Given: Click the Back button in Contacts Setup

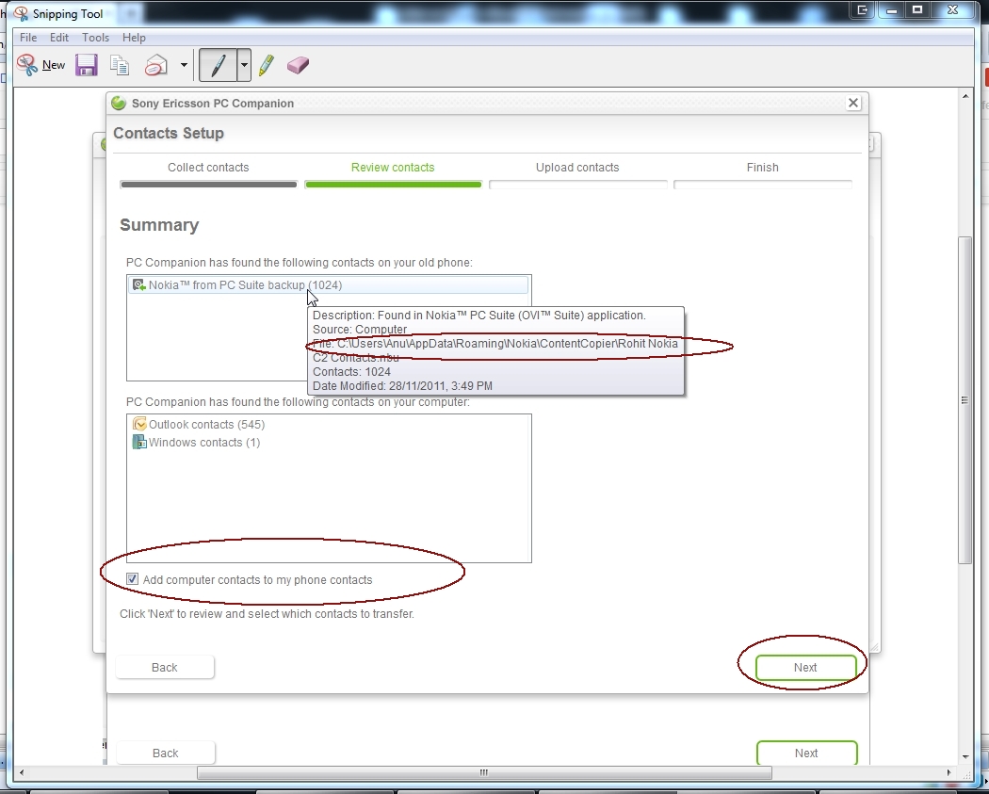Looking at the screenshot, I should (165, 667).
